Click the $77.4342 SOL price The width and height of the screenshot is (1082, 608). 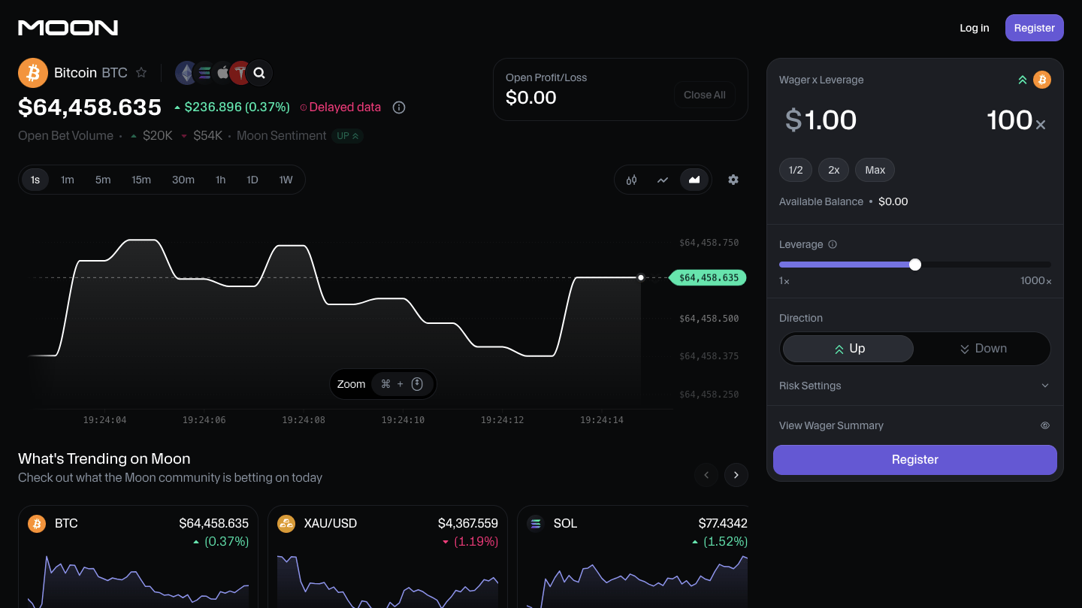coord(723,523)
